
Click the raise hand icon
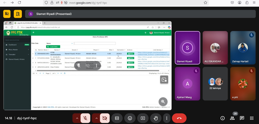pyautogui.click(x=156, y=118)
